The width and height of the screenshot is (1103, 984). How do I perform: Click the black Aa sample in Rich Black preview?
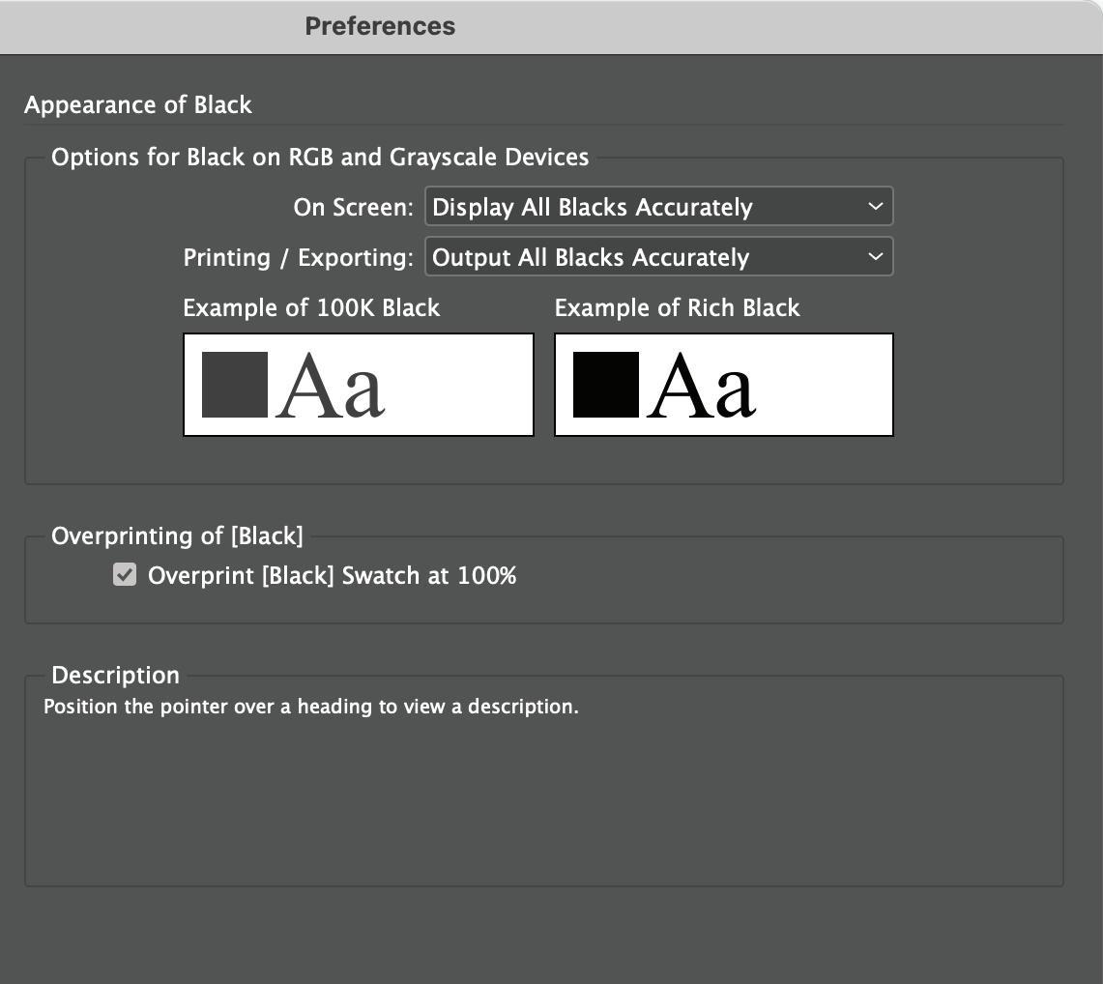[701, 387]
